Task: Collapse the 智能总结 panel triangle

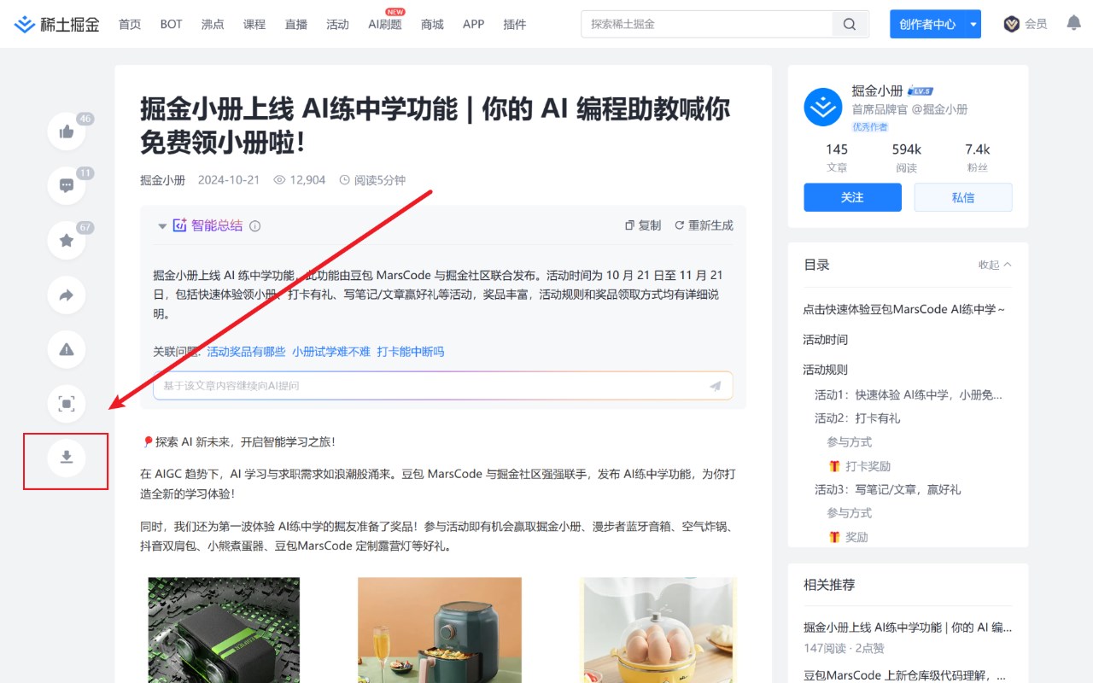Action: click(162, 226)
